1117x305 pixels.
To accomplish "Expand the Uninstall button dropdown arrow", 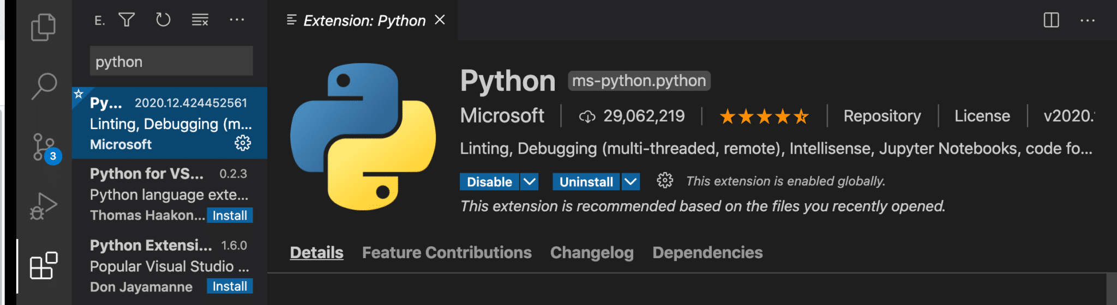I will tap(630, 181).
